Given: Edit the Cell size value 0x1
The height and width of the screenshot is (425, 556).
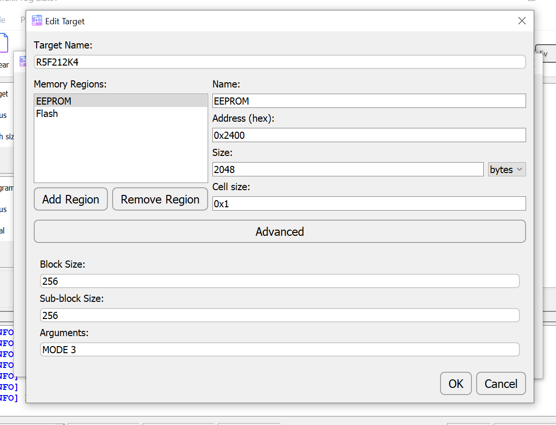Looking at the screenshot, I should click(369, 203).
